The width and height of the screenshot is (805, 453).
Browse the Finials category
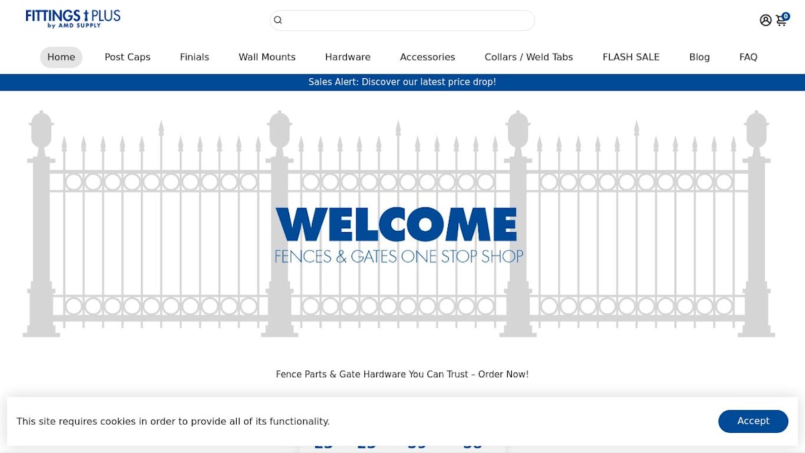194,57
